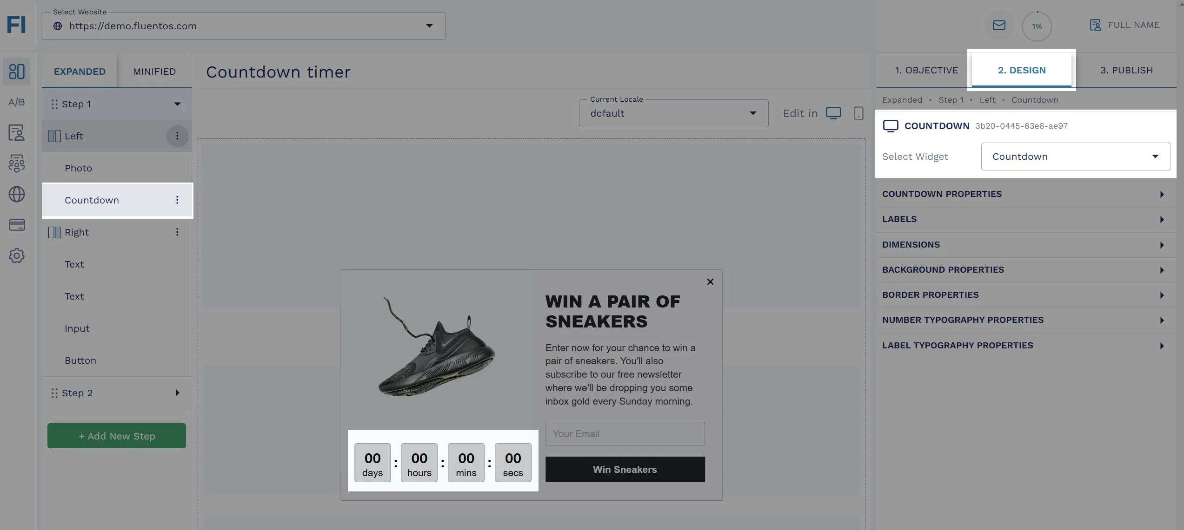Go to 3. PUBLISH tab
Viewport: 1184px width, 530px height.
tap(1126, 70)
